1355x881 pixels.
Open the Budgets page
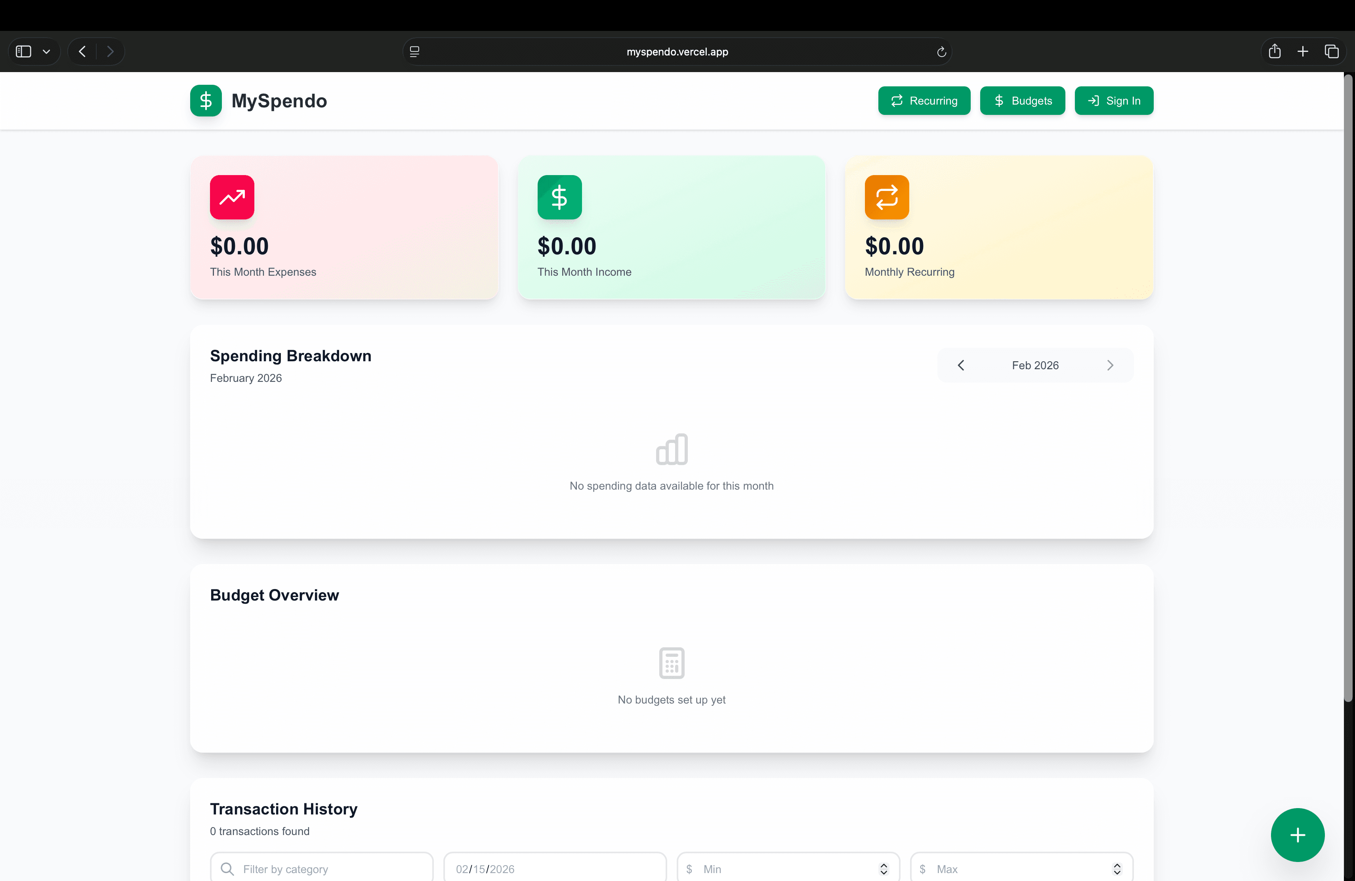tap(1022, 101)
